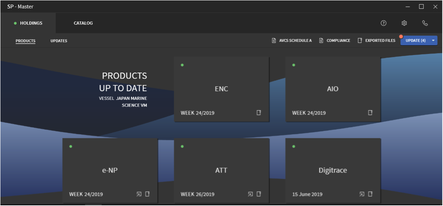Click the AVCS Schedule A document icon
This screenshot has height=206, width=443.
[x=273, y=41]
